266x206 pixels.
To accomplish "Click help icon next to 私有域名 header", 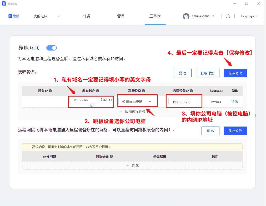I will (98, 91).
